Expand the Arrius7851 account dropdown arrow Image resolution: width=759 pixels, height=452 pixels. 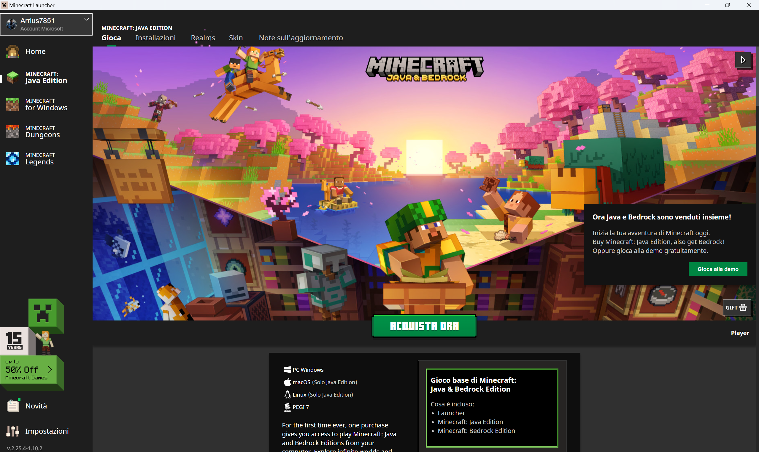point(87,19)
